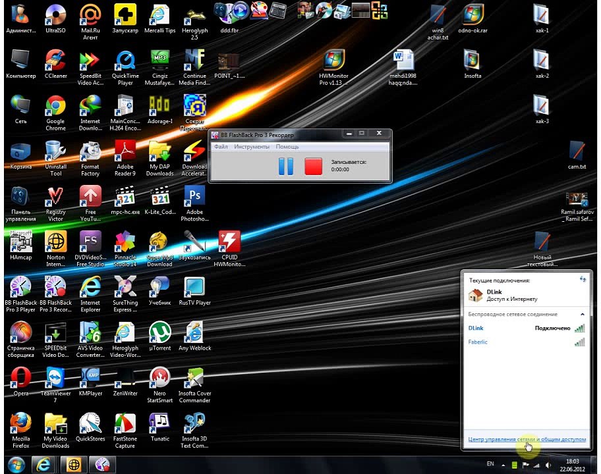Open Центр управления сетями и общим доступом link
This screenshot has width=601, height=474.
point(527,439)
